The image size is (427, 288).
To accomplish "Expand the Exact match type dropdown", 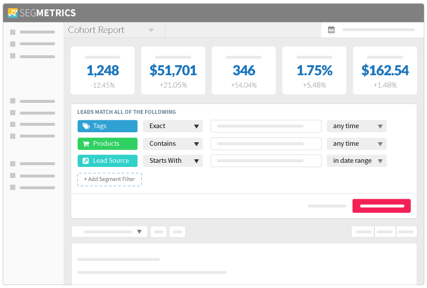I will 173,126.
